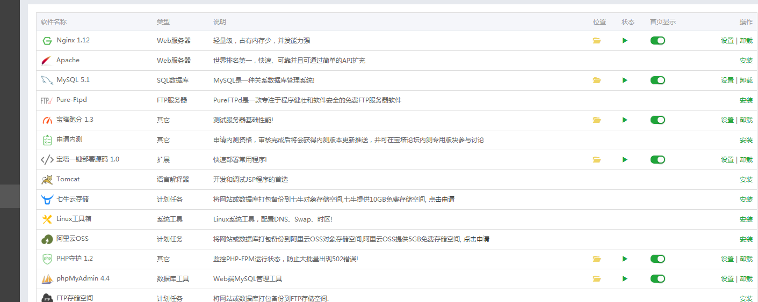The width and height of the screenshot is (758, 302).
Task: Switch off homepage display for PHP守护
Action: (x=658, y=259)
